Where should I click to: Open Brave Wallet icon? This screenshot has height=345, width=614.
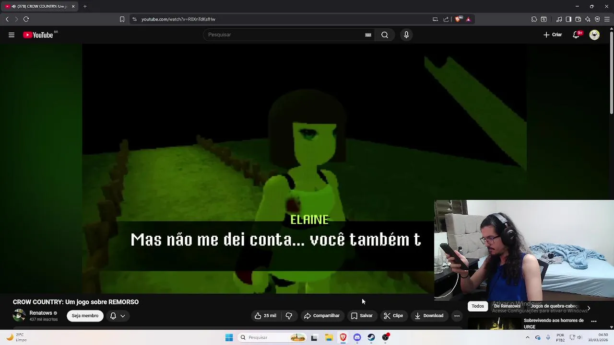[578, 19]
